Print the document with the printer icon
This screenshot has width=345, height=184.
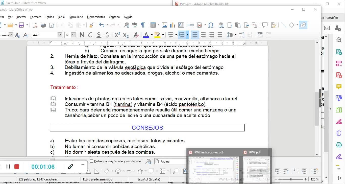(x=43, y=25)
